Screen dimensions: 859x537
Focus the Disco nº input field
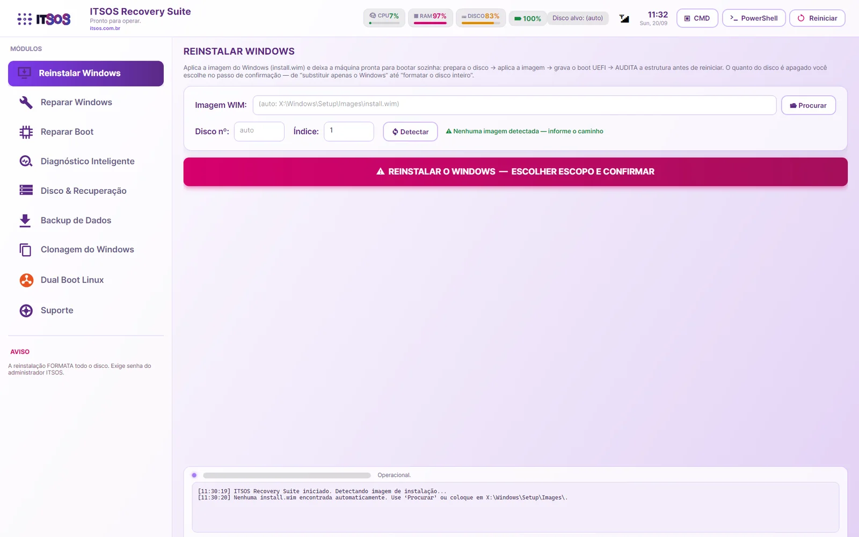[259, 132]
